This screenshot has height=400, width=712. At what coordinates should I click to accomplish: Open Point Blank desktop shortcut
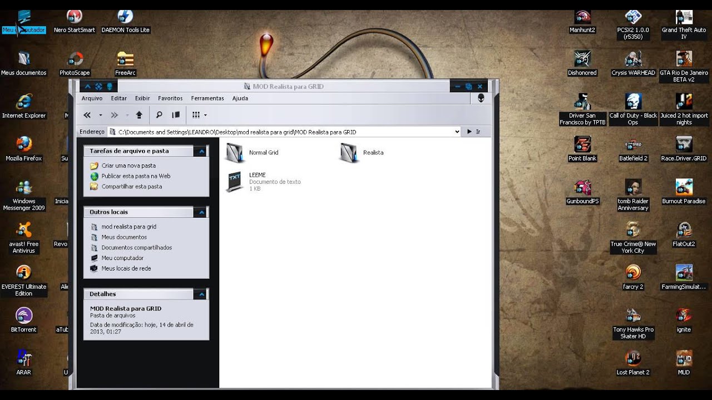point(582,150)
